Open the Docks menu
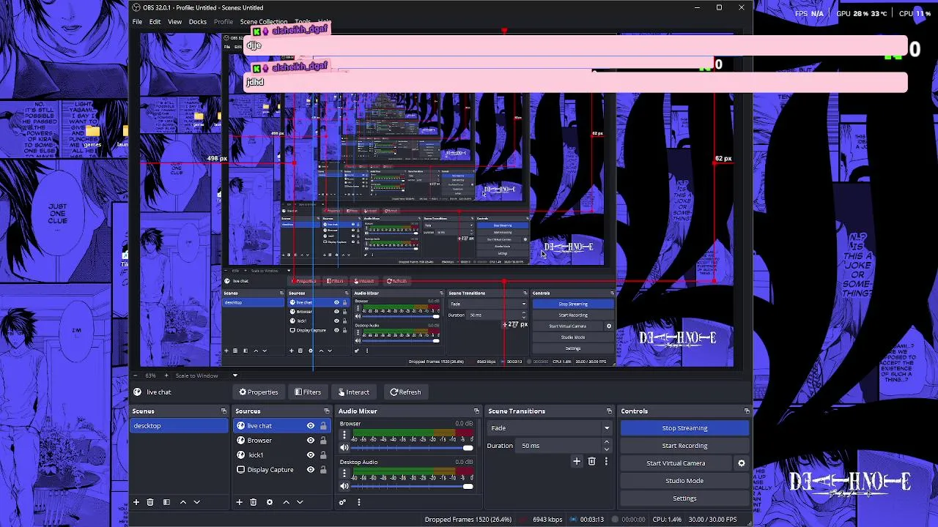This screenshot has height=527, width=938. (198, 22)
